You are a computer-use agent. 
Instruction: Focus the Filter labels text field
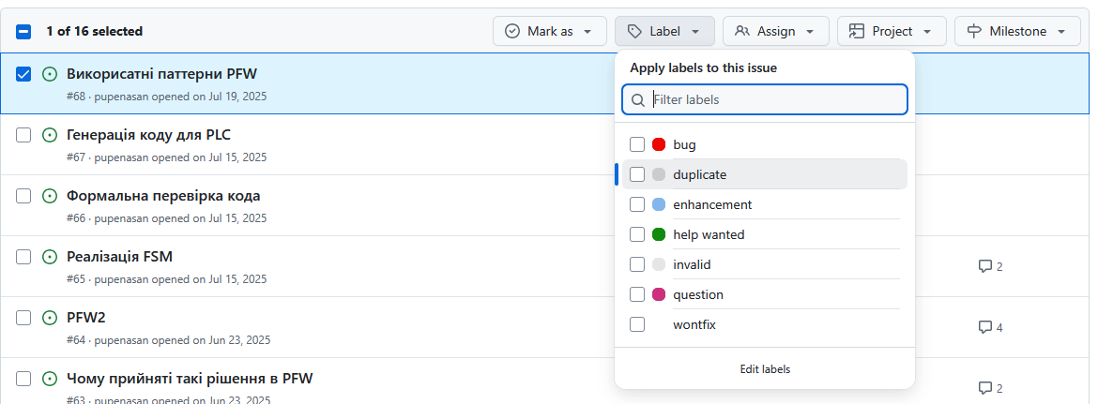pyautogui.click(x=775, y=99)
